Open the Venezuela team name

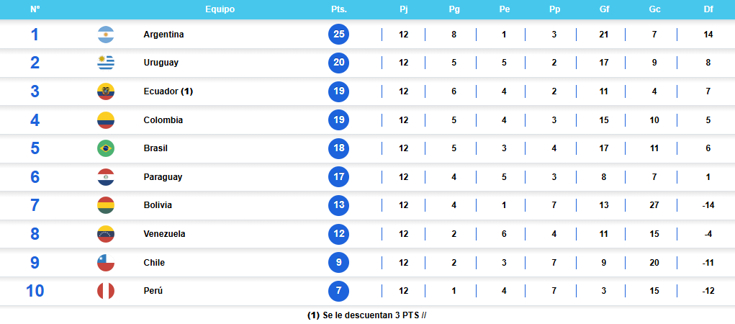[165, 234]
